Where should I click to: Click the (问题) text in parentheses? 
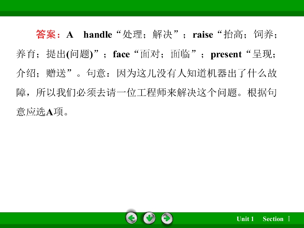point(80,54)
